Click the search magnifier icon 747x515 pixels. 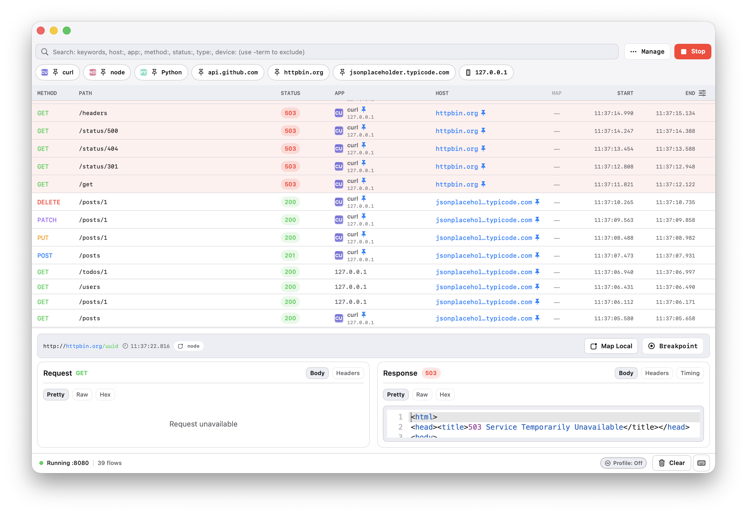(x=44, y=52)
